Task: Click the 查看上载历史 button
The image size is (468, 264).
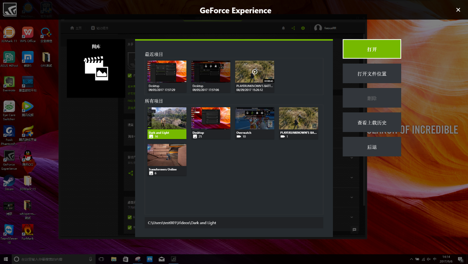Action: [x=372, y=122]
